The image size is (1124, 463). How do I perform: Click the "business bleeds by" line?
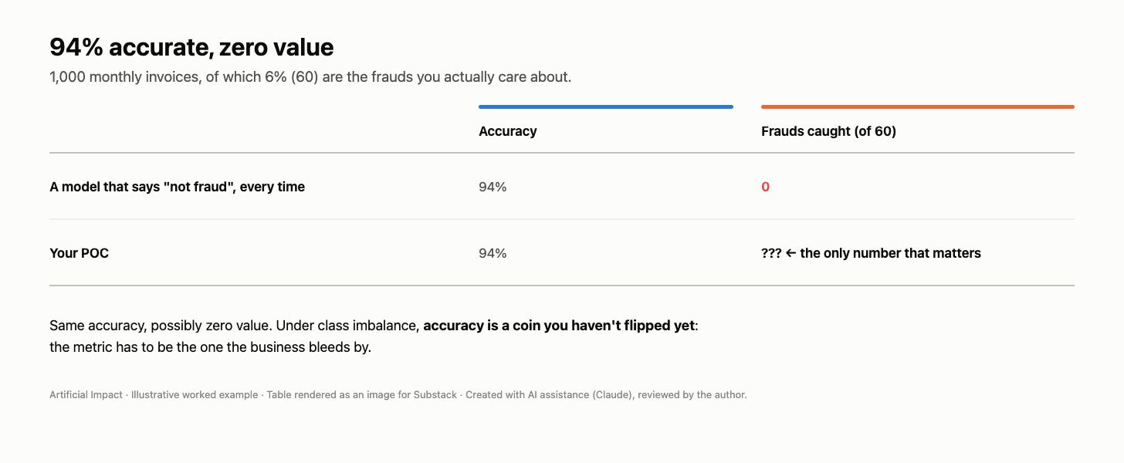[210, 347]
